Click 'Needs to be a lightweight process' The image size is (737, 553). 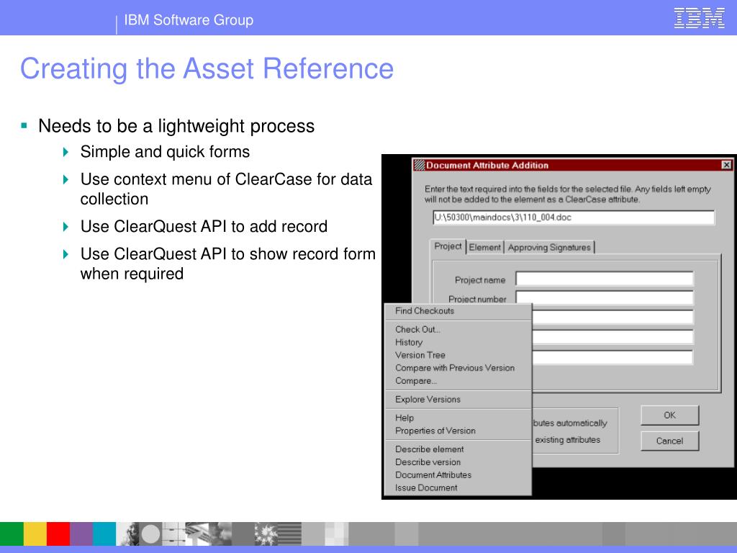pyautogui.click(x=176, y=126)
